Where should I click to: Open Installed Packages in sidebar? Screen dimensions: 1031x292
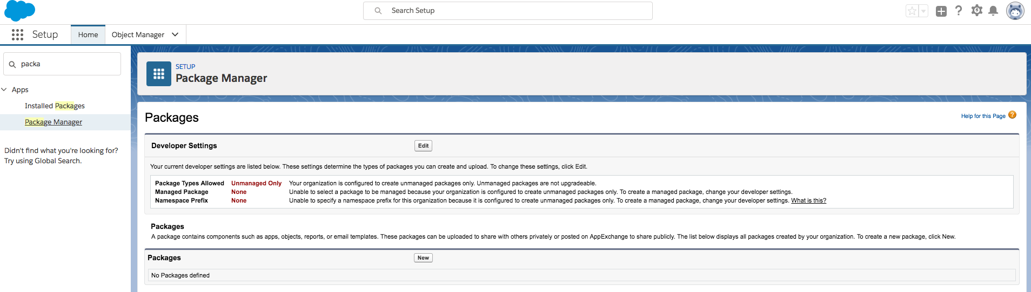click(x=55, y=106)
